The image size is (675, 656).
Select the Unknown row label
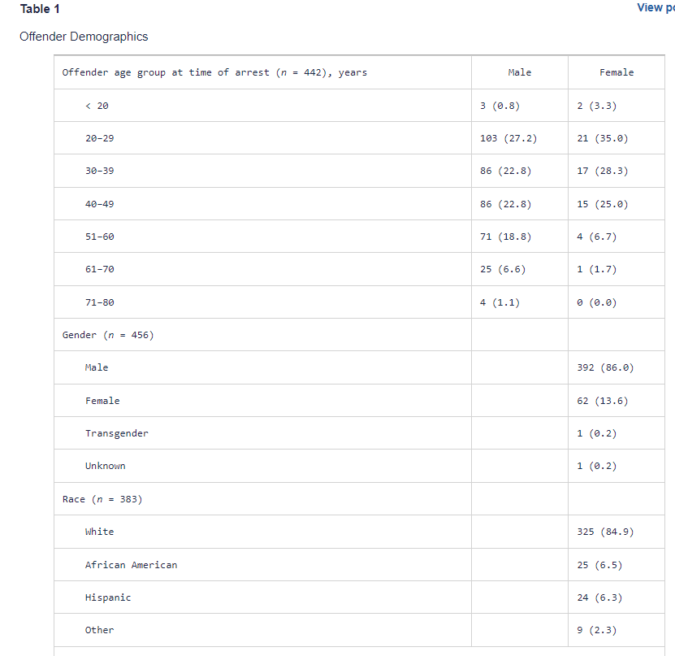[x=105, y=466]
